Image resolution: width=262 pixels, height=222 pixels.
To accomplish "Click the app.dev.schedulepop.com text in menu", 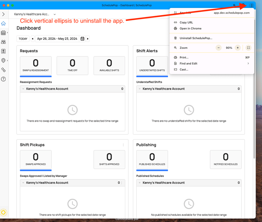I will point(232,13).
